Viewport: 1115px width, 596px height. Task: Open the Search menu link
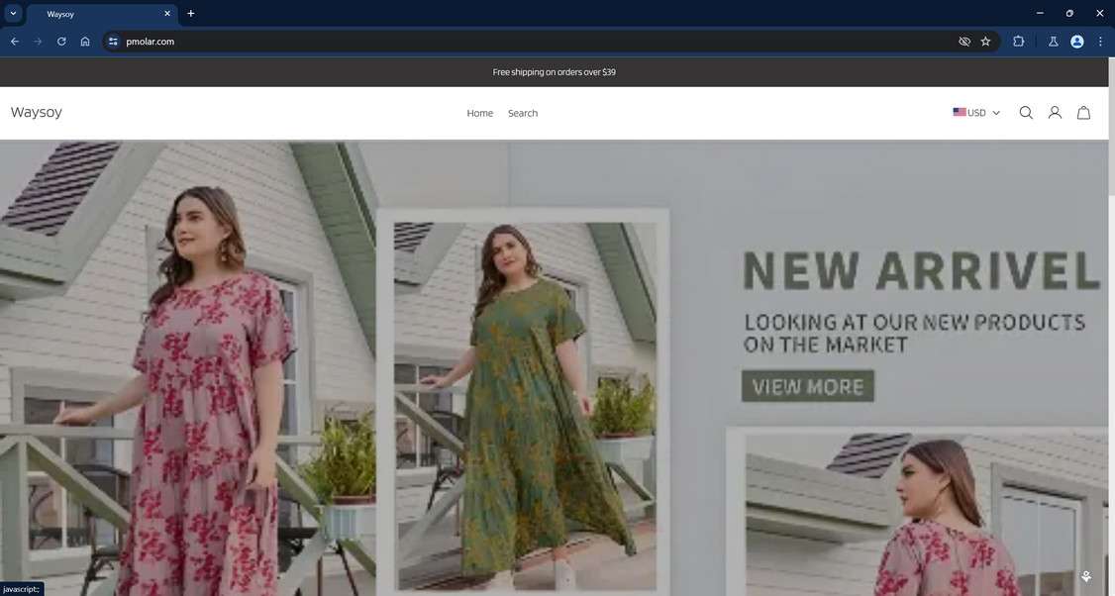(523, 113)
